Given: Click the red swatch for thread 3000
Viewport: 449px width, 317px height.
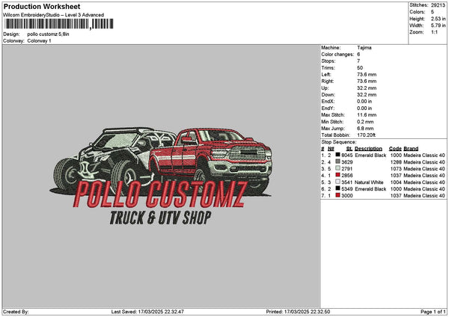Looking at the screenshot, I should pyautogui.click(x=338, y=195).
